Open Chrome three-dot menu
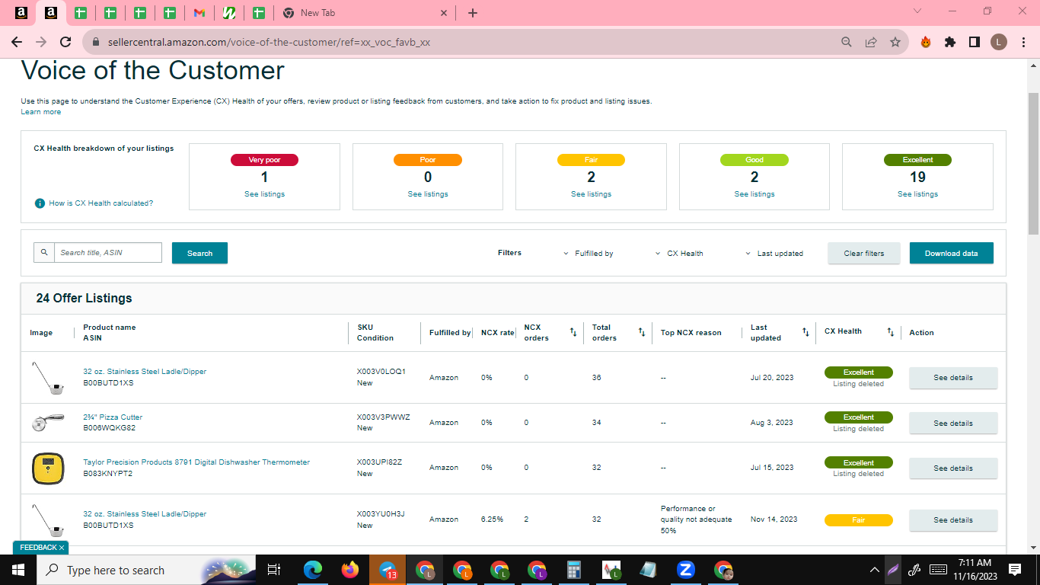 [1022, 42]
